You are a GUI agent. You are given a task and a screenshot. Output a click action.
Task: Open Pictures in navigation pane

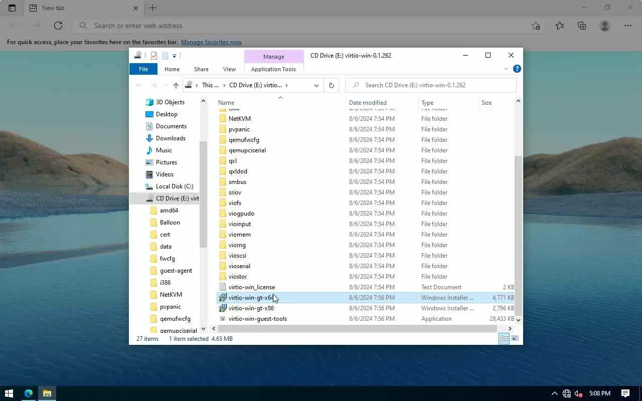tap(166, 162)
